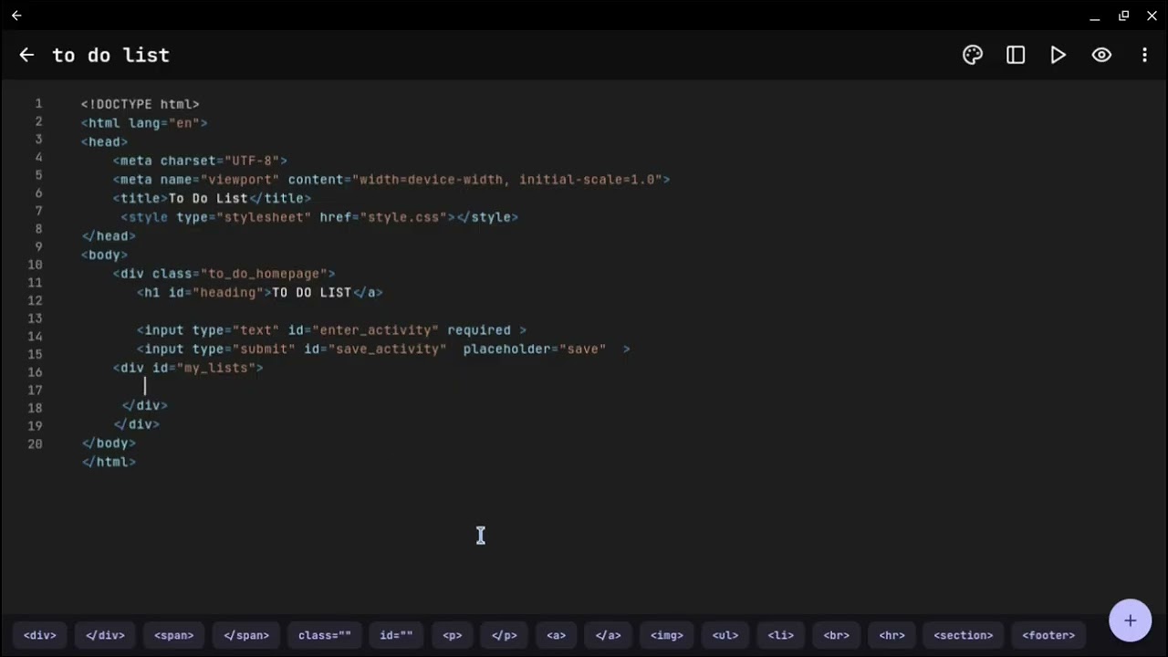The image size is (1168, 657).
Task: Toggle the split view layout icon
Action: (1016, 55)
